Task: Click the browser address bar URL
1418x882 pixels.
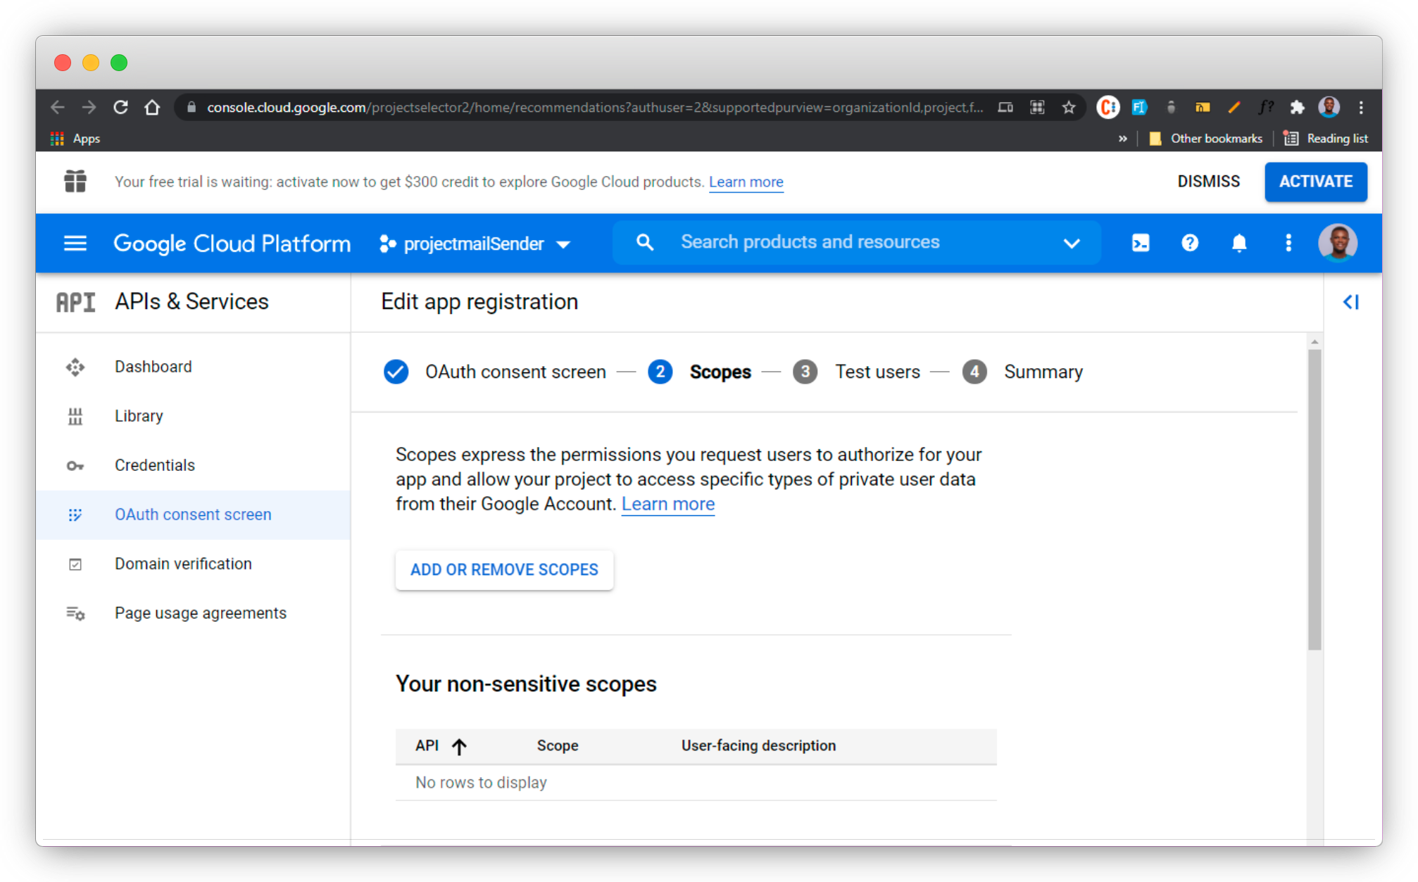Action: (x=595, y=107)
